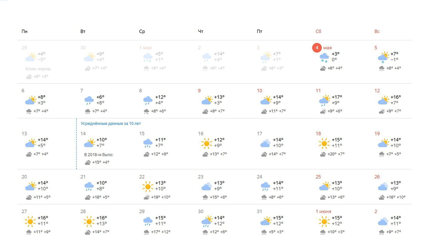Click the Пн weekday column header
Viewport: 441px width, 248px height.
[25, 31]
